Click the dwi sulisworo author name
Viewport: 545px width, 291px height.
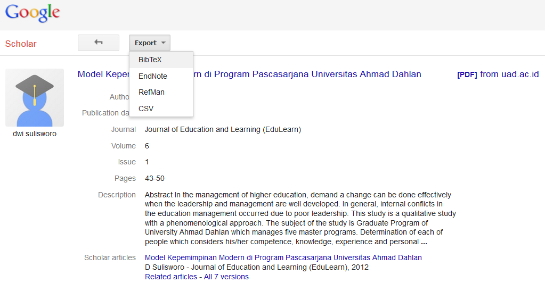[x=35, y=134]
